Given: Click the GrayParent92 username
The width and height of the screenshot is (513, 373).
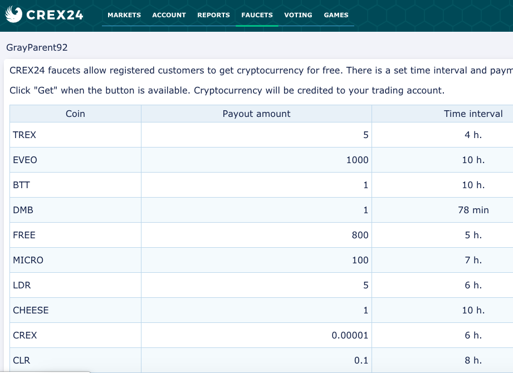Looking at the screenshot, I should pyautogui.click(x=37, y=47).
